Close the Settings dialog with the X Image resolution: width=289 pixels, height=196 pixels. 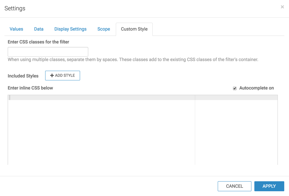pos(282,7)
